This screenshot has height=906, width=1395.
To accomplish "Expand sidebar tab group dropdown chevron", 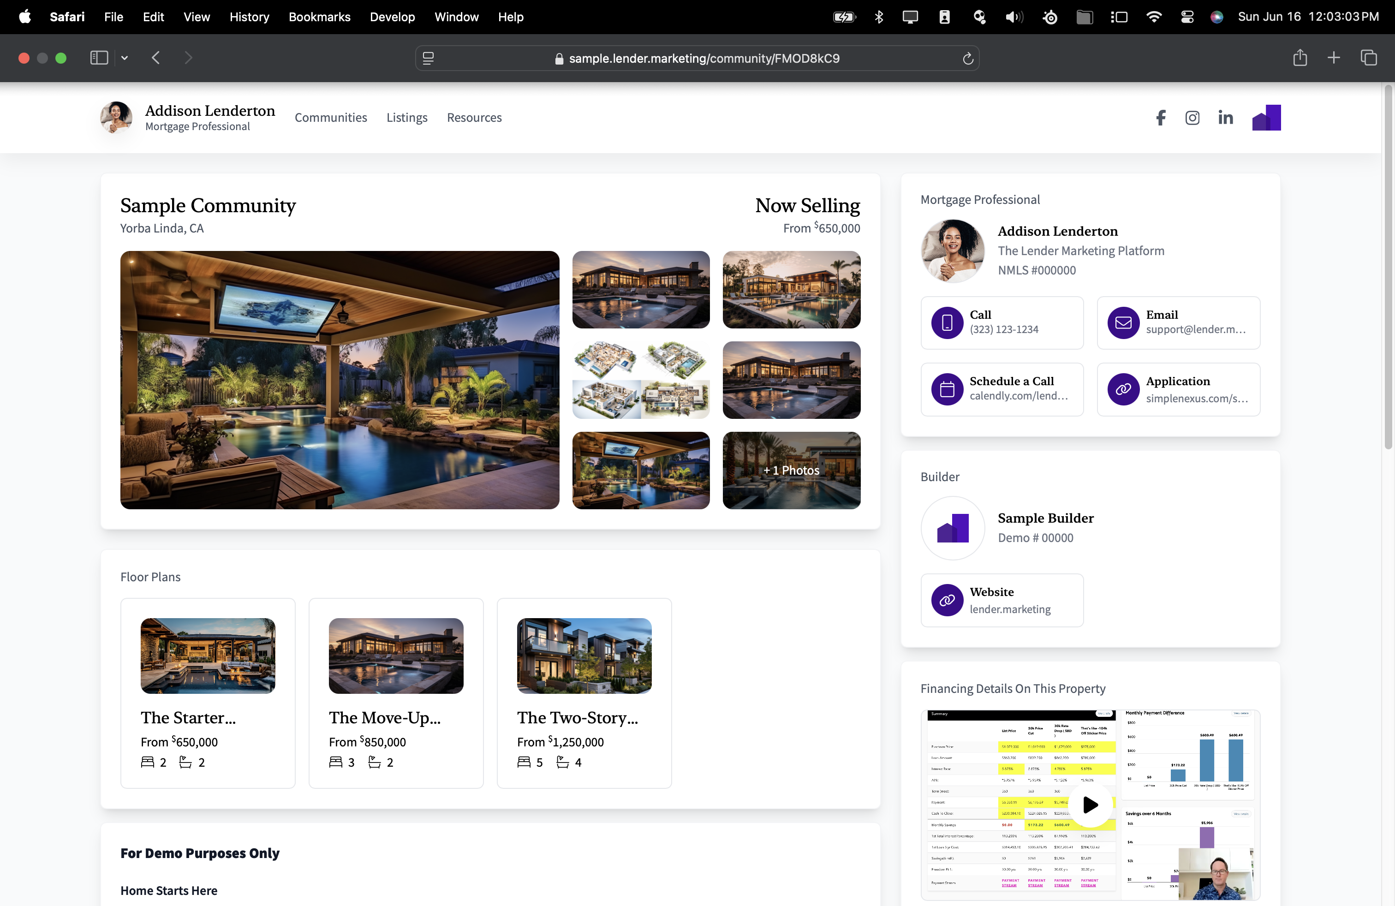I will [x=125, y=58].
